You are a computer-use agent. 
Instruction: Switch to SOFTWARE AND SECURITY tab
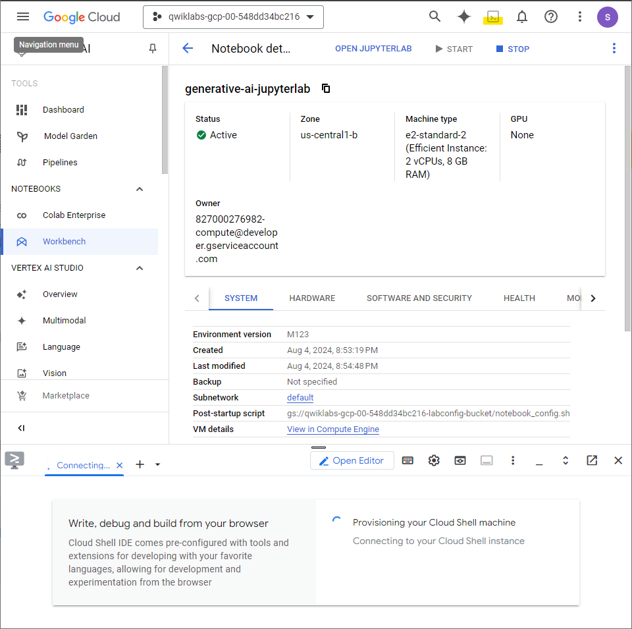click(x=419, y=298)
